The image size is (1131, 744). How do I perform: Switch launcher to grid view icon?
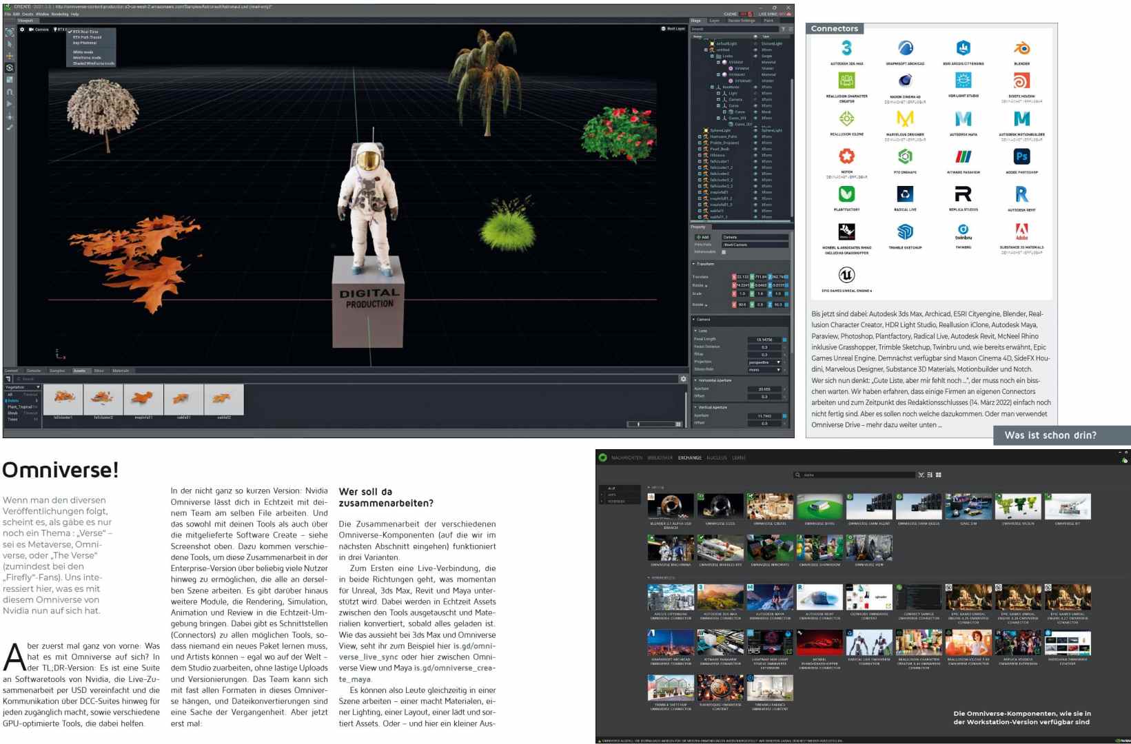pyautogui.click(x=938, y=475)
